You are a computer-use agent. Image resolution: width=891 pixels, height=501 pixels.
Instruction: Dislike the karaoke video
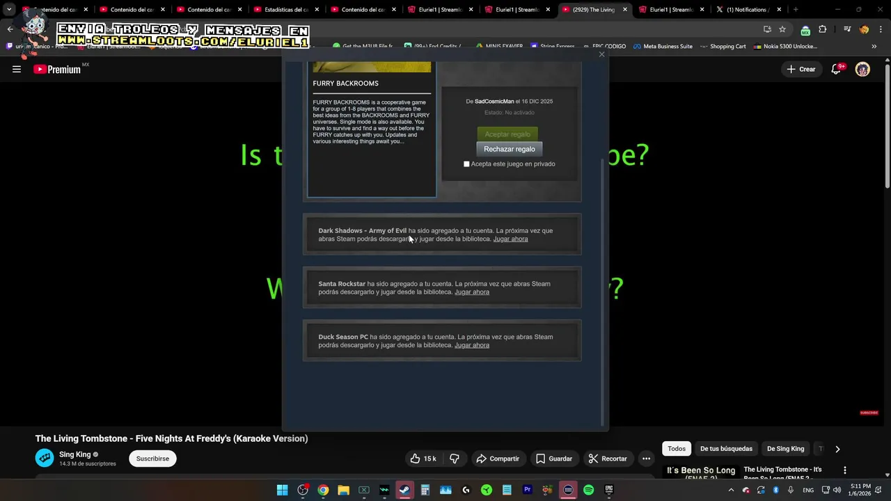point(455,459)
